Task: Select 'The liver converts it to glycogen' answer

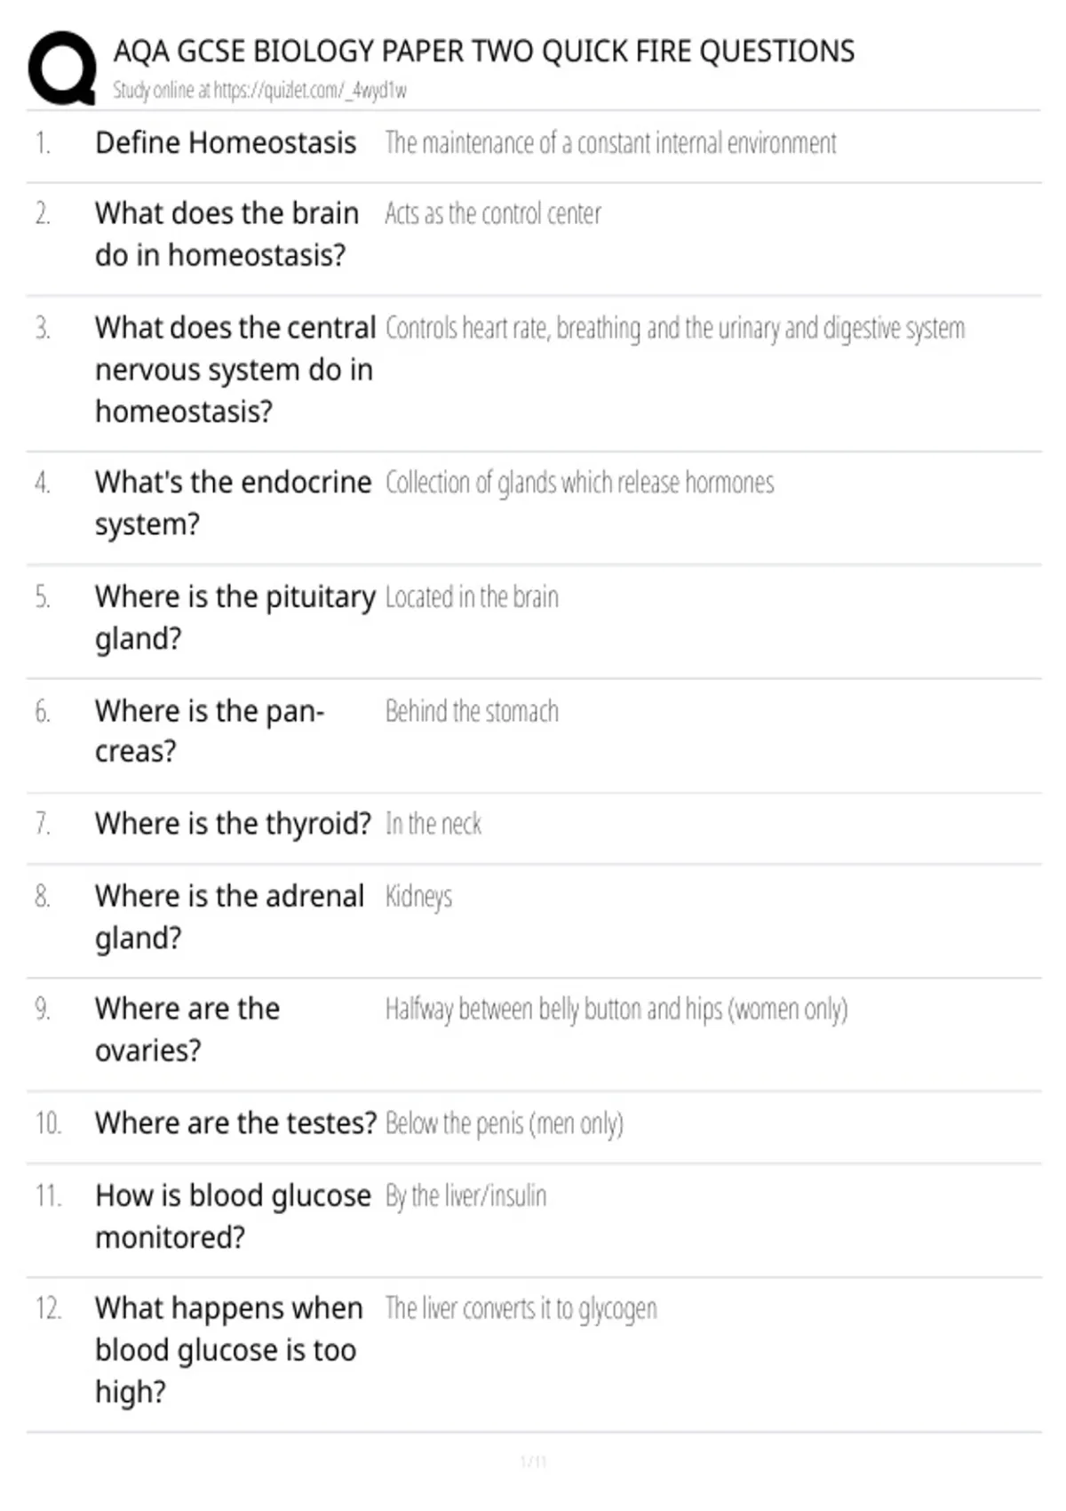Action: [x=521, y=1308]
